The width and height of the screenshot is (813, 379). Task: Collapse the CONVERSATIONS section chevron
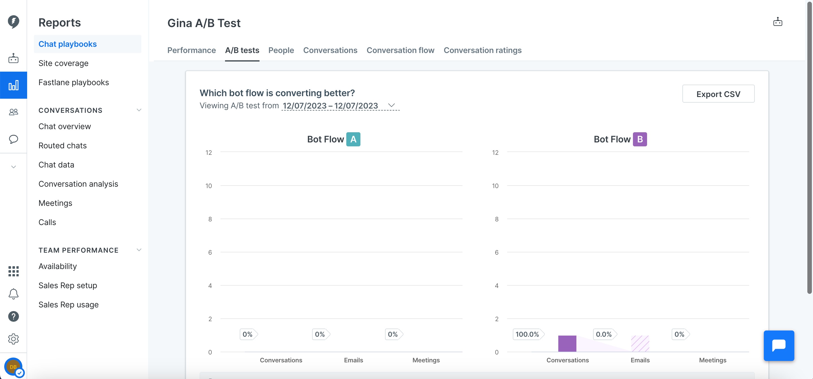[139, 110]
